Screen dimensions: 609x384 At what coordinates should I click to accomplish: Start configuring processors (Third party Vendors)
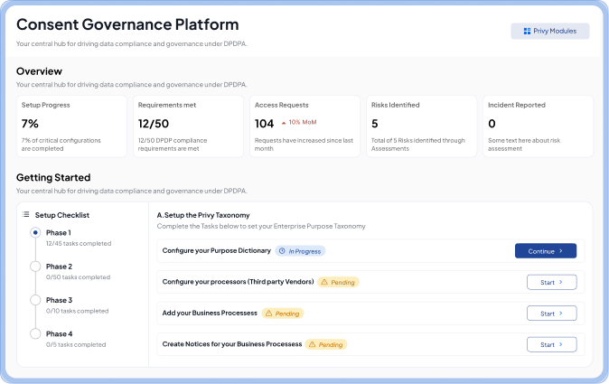[551, 282]
